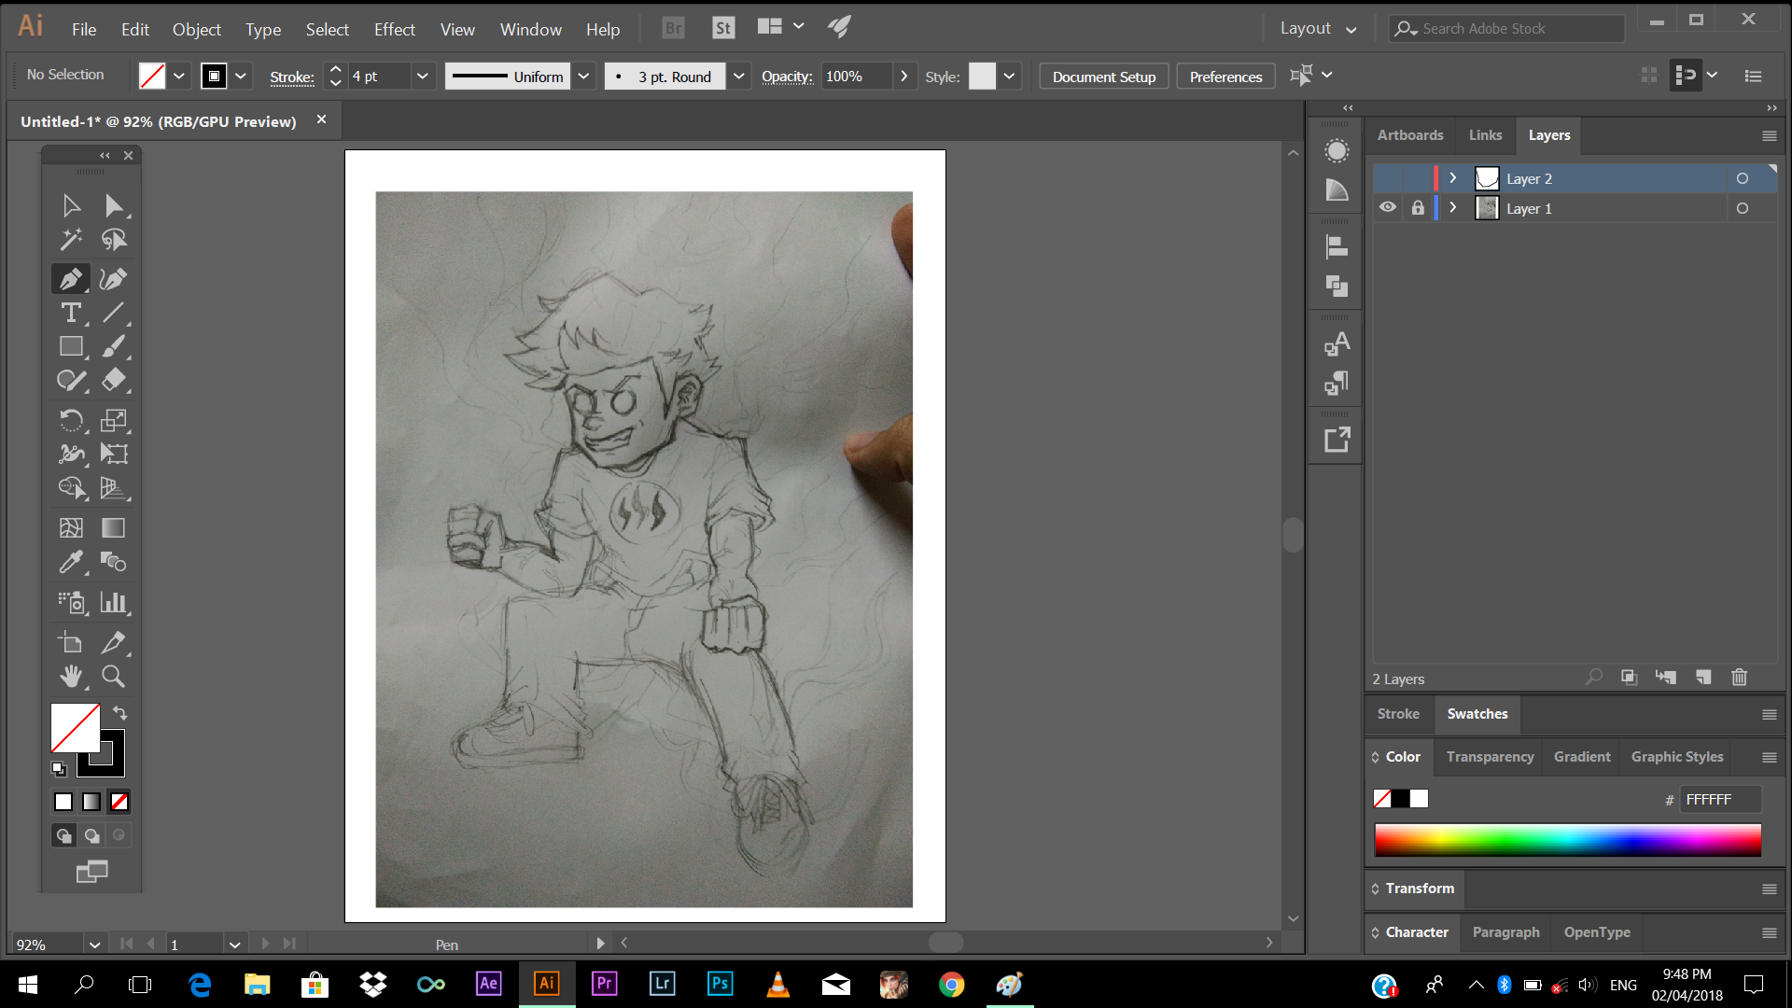Hide Layer 1 with eye icon
The height and width of the screenshot is (1008, 1792).
(x=1388, y=208)
